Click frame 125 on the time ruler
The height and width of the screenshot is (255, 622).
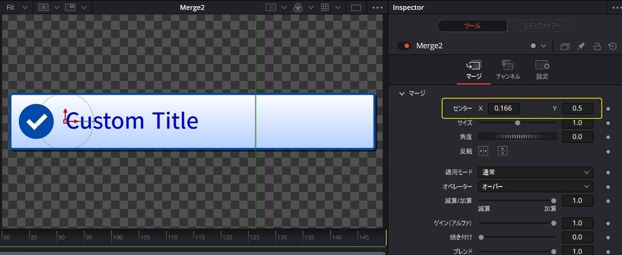coord(255,237)
